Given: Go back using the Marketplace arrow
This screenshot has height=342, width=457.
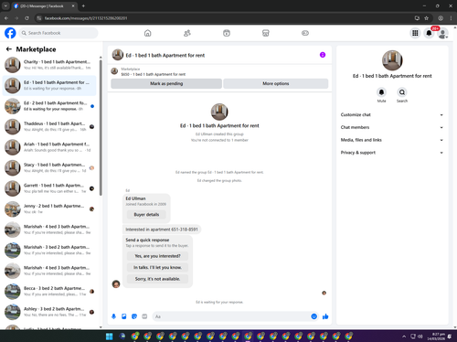Looking at the screenshot, I should pyautogui.click(x=9, y=49).
